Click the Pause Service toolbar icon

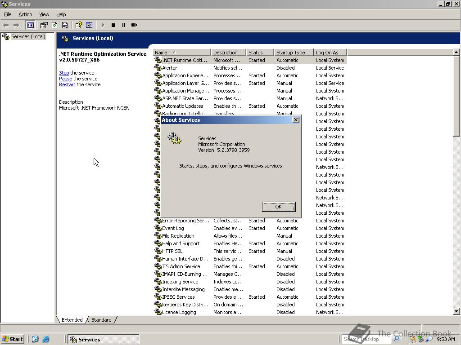pyautogui.click(x=124, y=25)
